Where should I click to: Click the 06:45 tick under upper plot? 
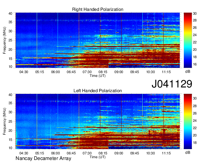[71, 72]
